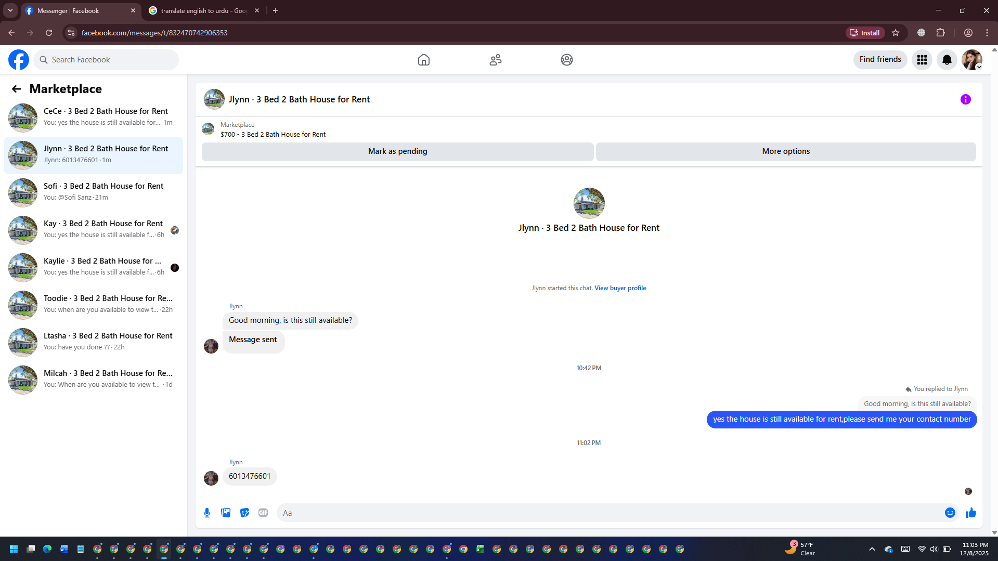Click the address bar URL

point(154,33)
